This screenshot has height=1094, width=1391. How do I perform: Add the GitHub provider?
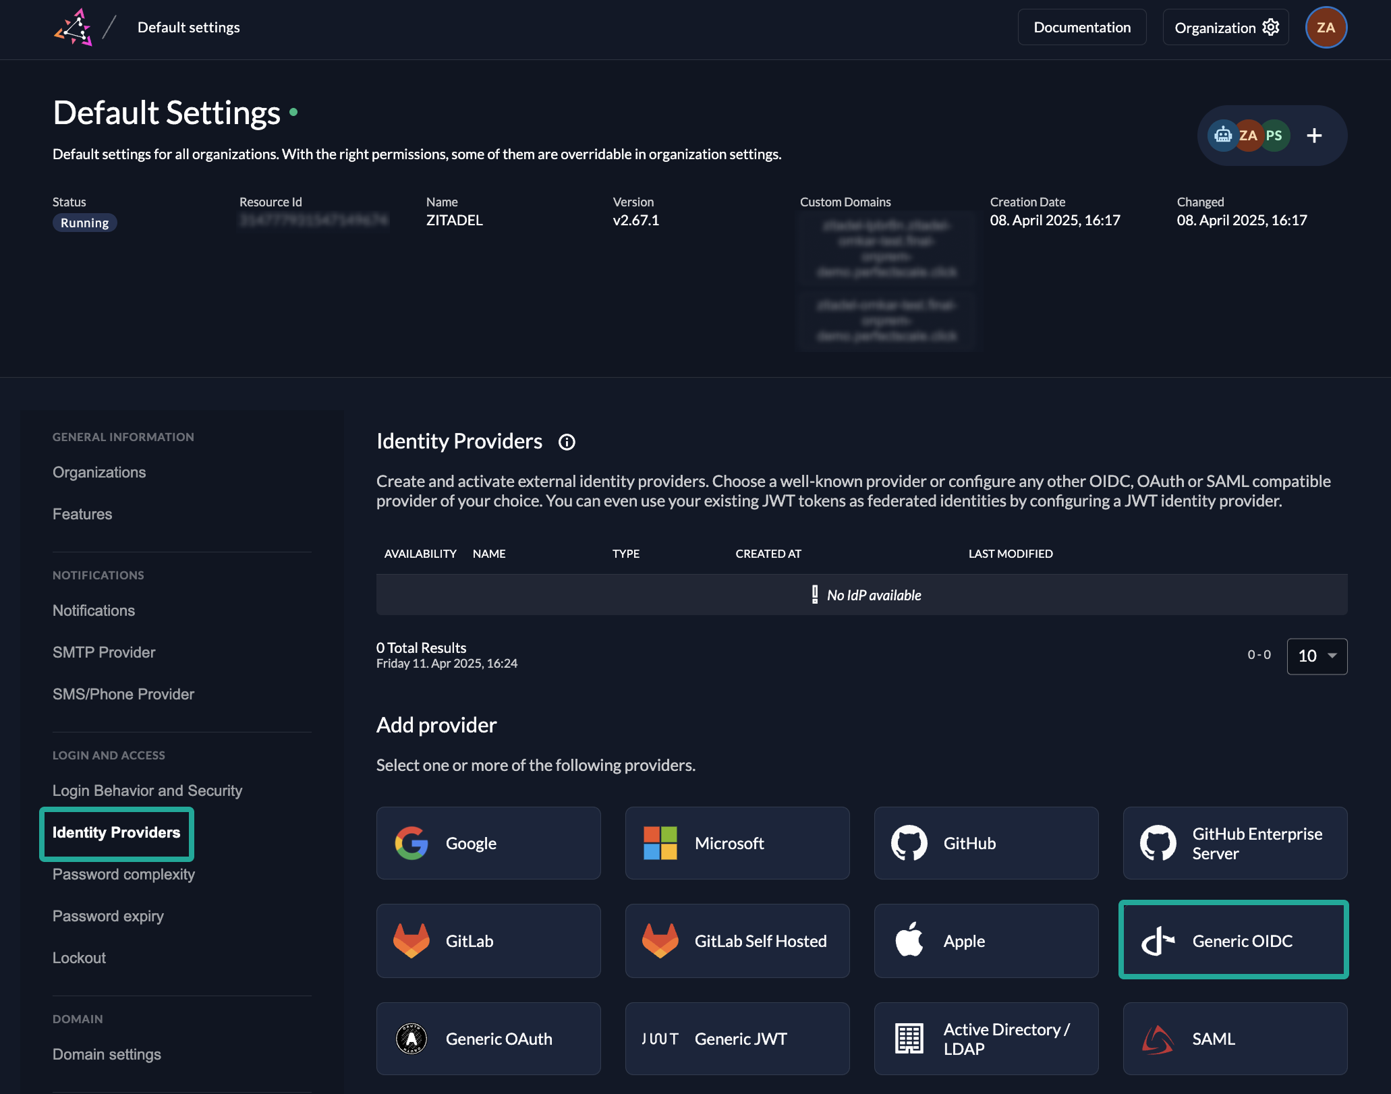tap(986, 843)
